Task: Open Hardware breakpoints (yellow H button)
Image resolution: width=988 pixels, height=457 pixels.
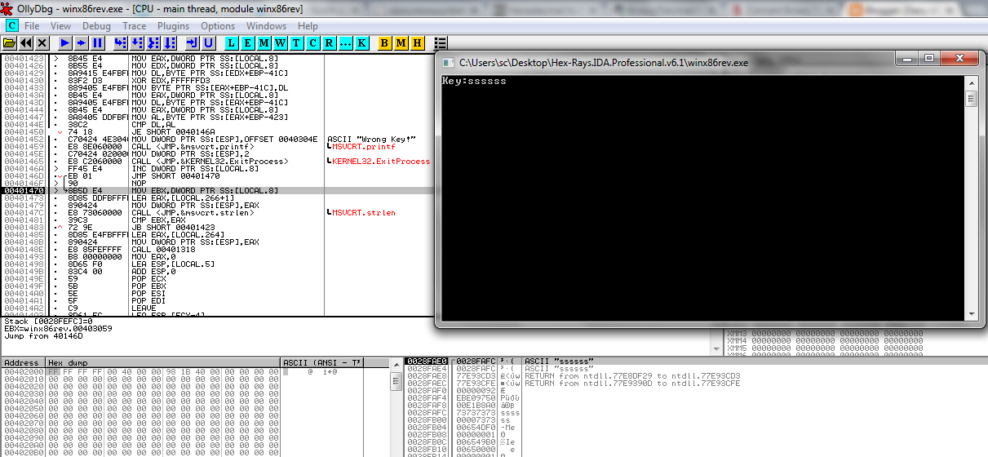Action: tap(417, 42)
